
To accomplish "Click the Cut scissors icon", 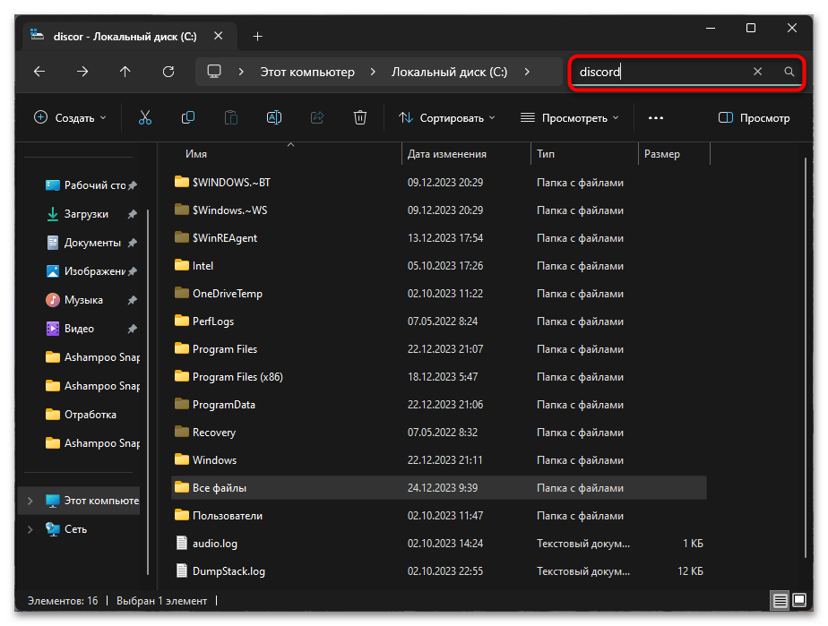I will click(x=145, y=117).
